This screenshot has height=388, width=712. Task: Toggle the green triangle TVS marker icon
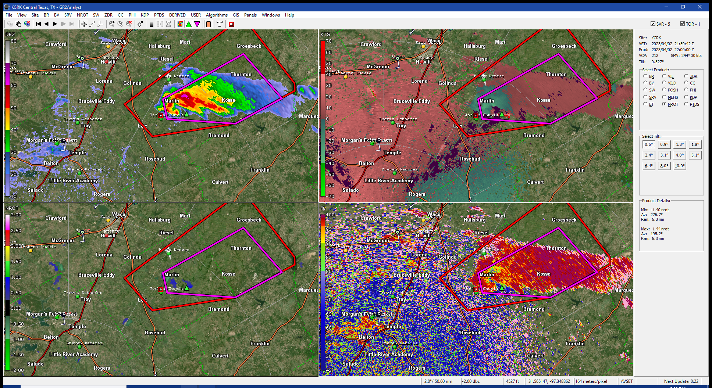[x=189, y=24]
